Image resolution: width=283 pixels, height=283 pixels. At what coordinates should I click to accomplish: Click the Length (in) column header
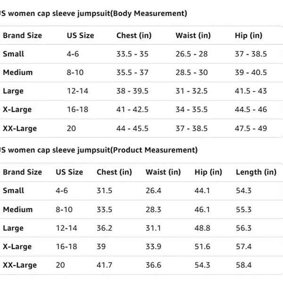point(256,172)
